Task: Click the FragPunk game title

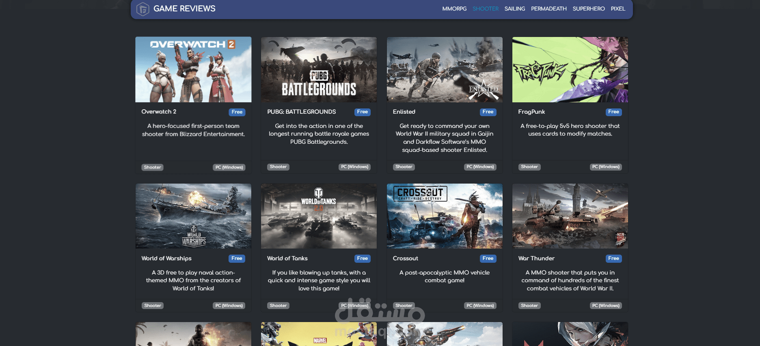Action: click(531, 112)
